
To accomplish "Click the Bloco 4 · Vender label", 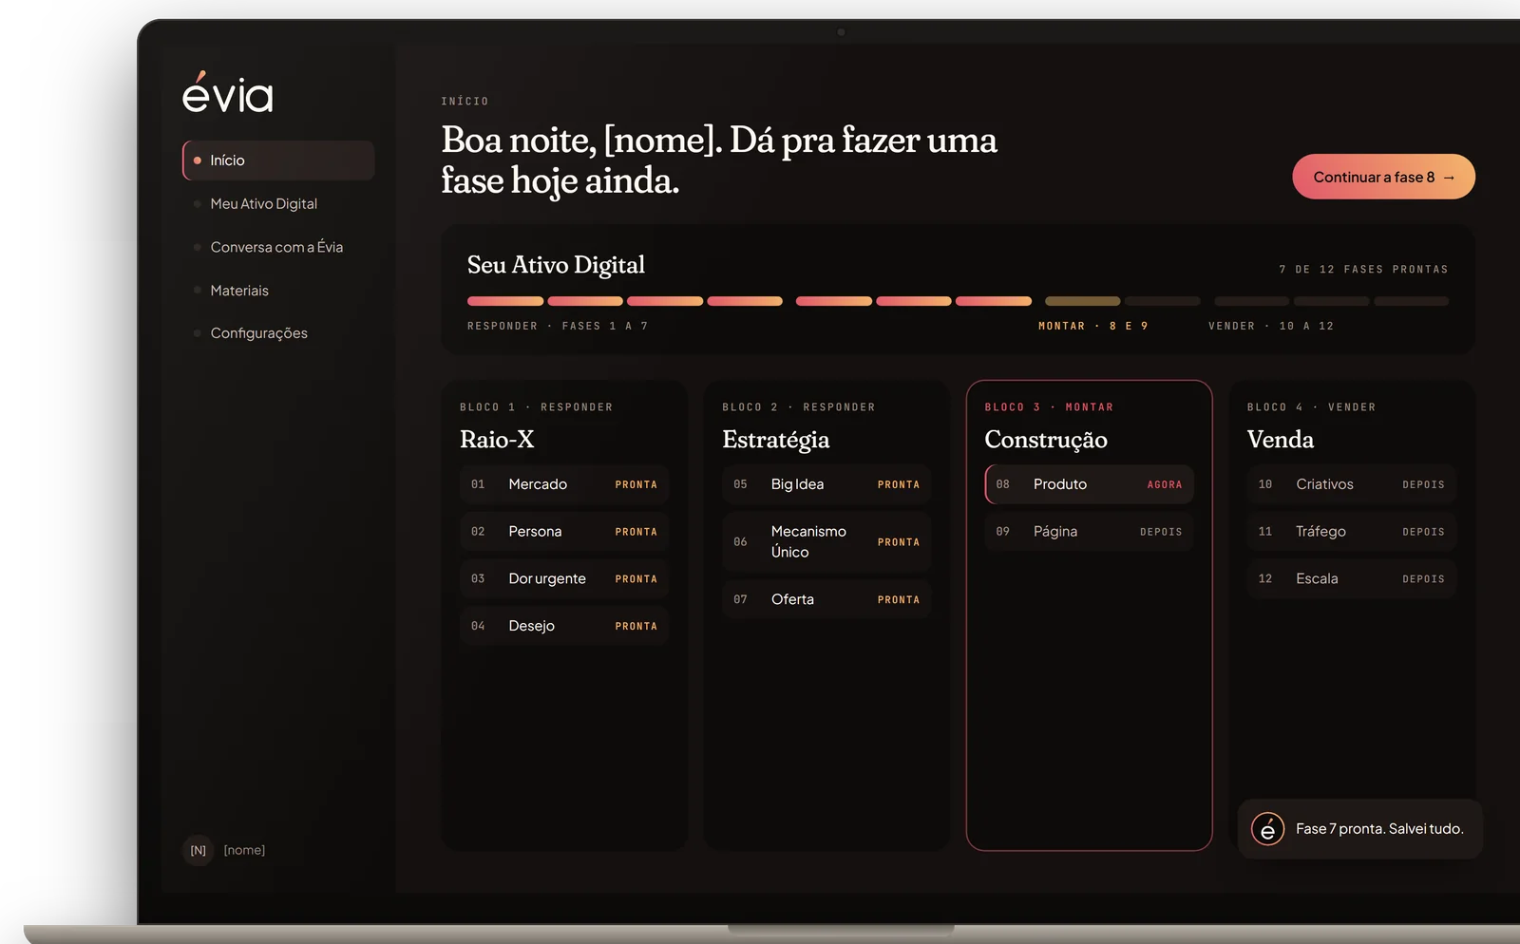I will 1311,407.
